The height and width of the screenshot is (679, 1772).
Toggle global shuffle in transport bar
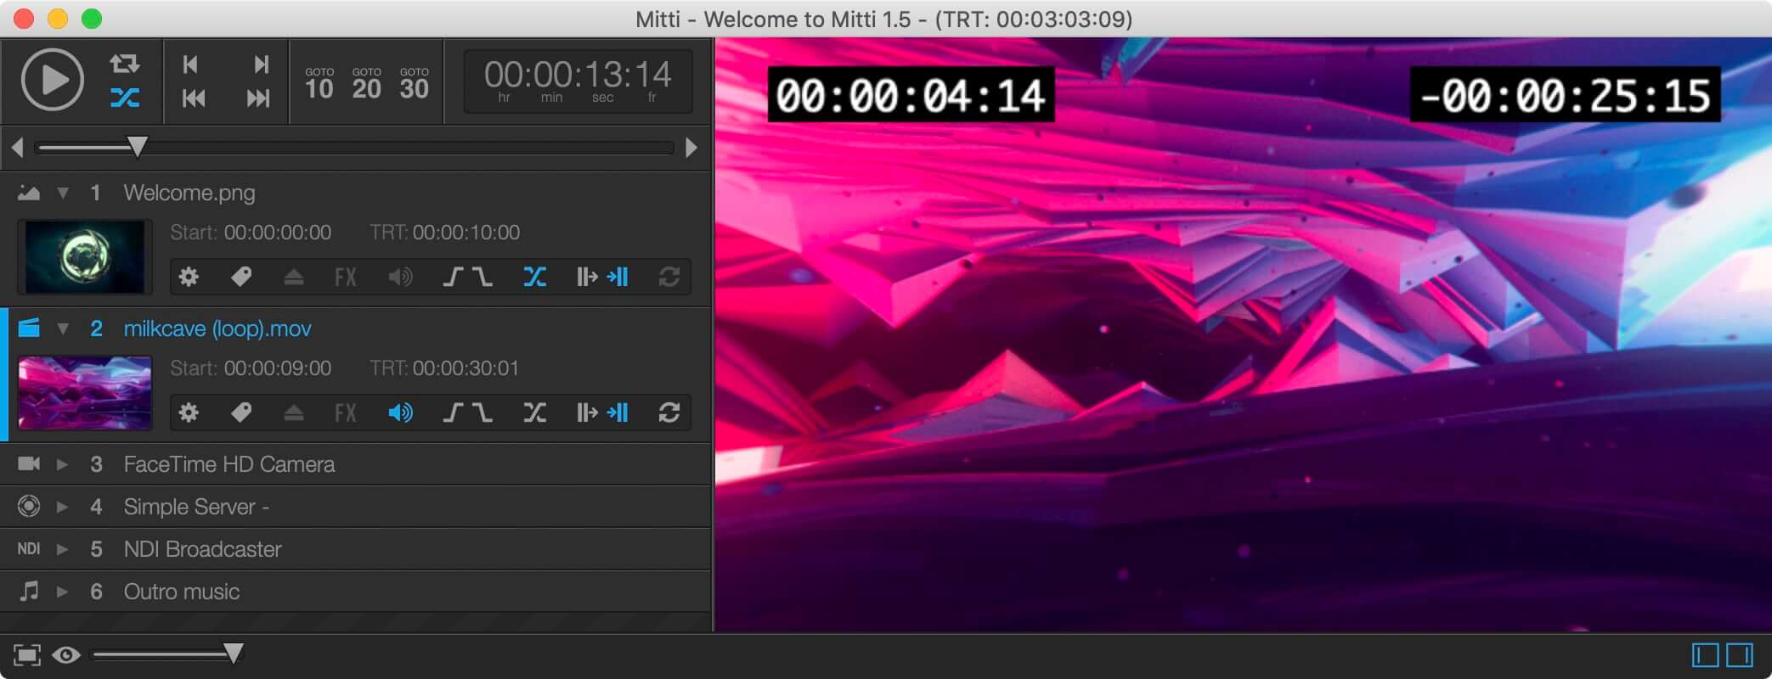[124, 98]
